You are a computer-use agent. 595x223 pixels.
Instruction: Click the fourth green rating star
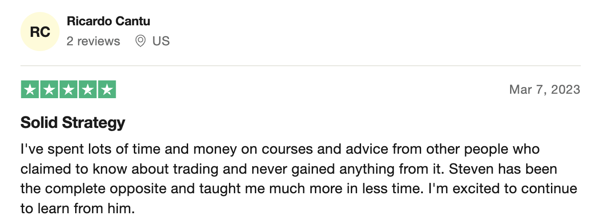[88, 90]
